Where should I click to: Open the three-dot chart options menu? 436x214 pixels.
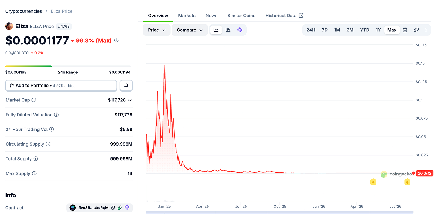(x=426, y=30)
